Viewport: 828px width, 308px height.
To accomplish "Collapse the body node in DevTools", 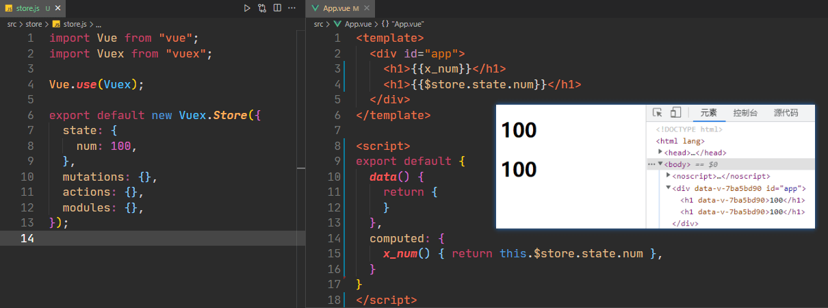I will pos(660,164).
